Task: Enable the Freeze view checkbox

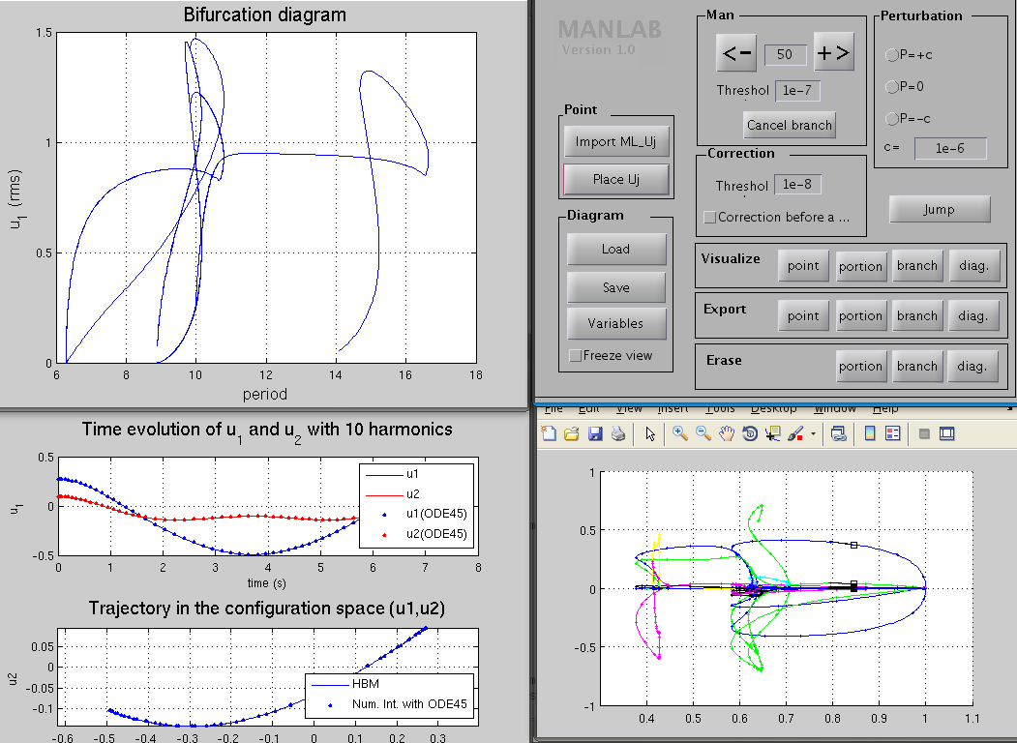Action: [575, 356]
